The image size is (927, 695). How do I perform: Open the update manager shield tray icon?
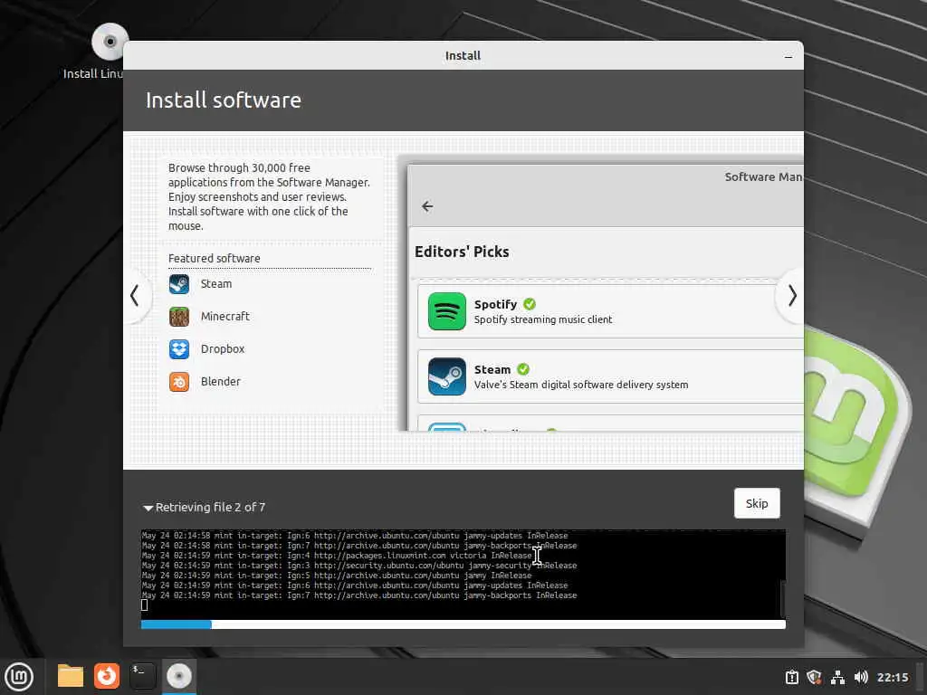(814, 677)
